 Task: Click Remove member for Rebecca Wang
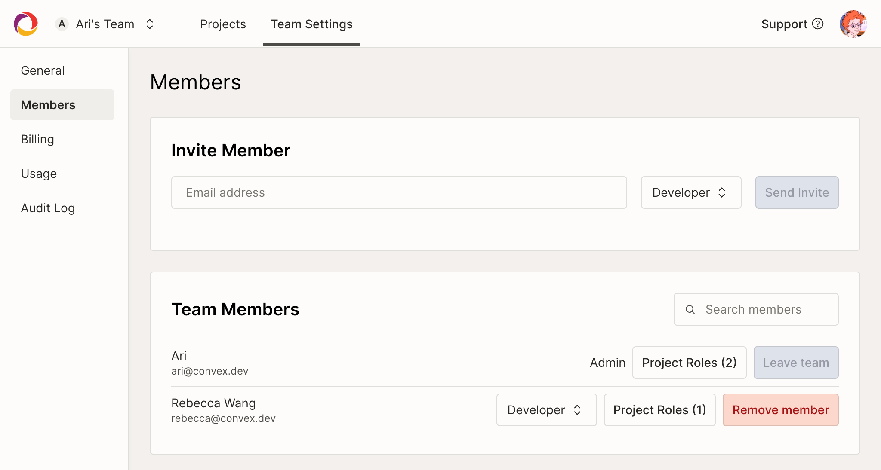[780, 410]
